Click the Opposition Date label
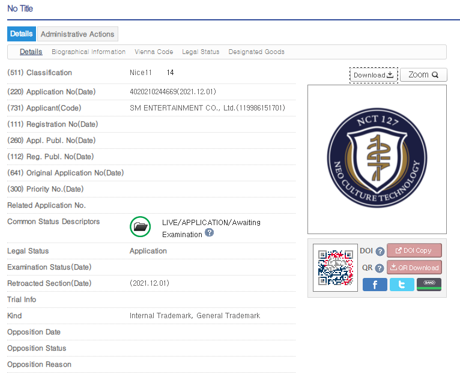The height and width of the screenshot is (386, 460). pos(34,332)
